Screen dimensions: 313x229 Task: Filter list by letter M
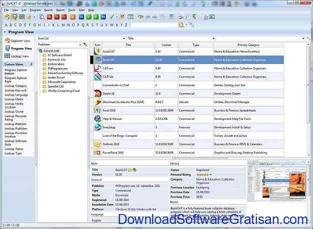pyautogui.click(x=63, y=25)
